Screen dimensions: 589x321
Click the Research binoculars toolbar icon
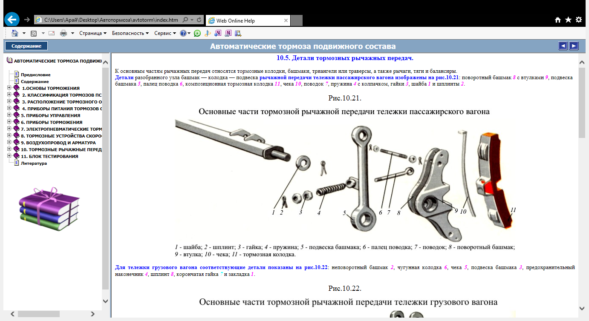pyautogui.click(x=238, y=33)
